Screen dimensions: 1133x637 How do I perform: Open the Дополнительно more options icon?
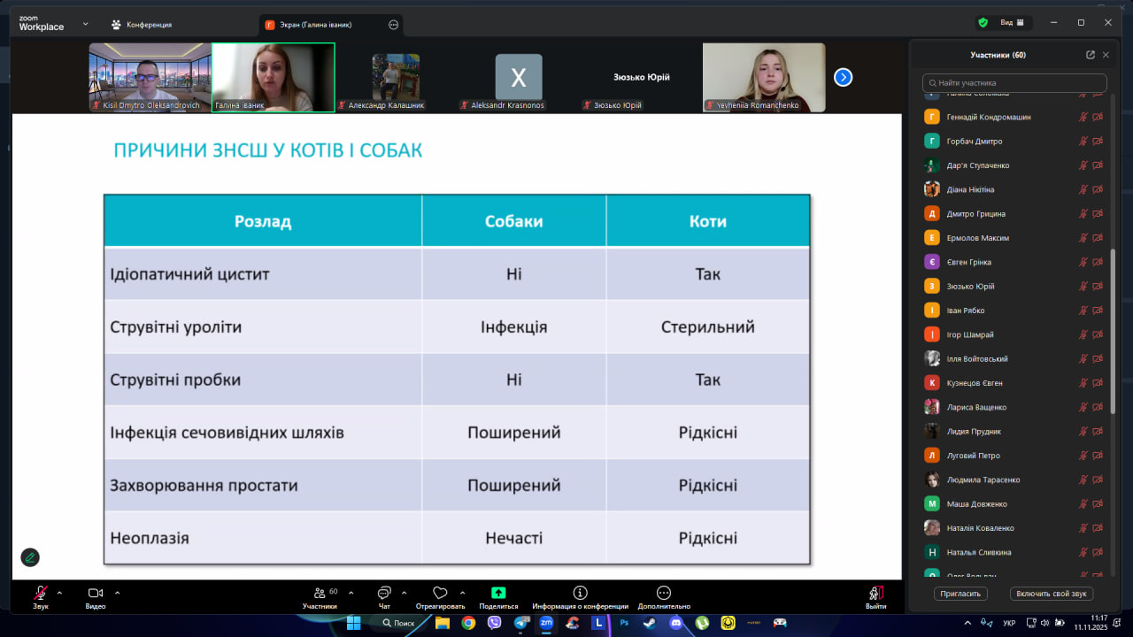tap(663, 593)
